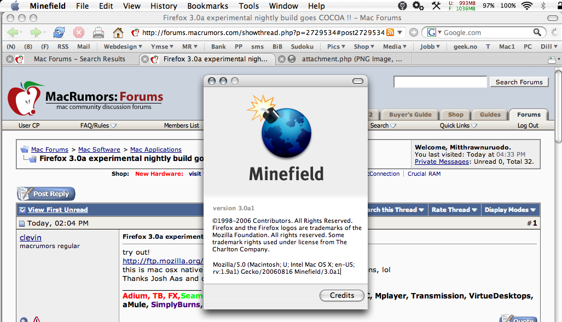Click the Print icon in toolbar
Viewport: 562px width, 322px height.
98,33
